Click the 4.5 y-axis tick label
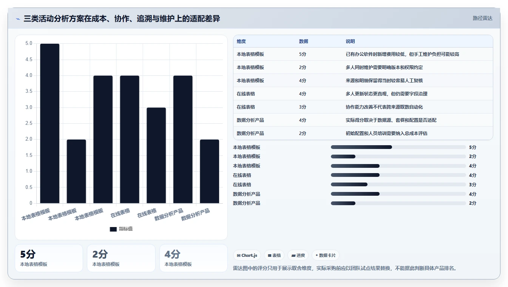This screenshot has width=508, height=287. tap(29, 60)
